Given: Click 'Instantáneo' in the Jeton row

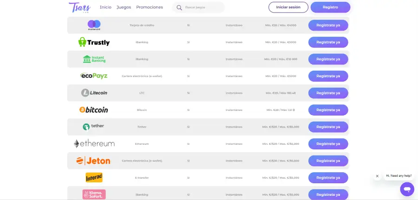Looking at the screenshot, I should (x=234, y=161).
